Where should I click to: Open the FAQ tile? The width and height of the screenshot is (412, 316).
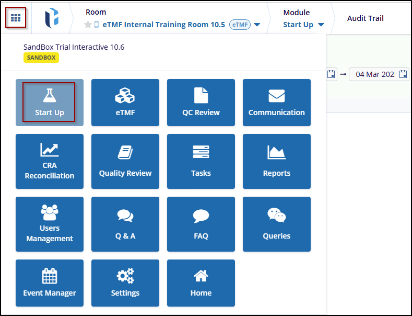[x=201, y=224]
